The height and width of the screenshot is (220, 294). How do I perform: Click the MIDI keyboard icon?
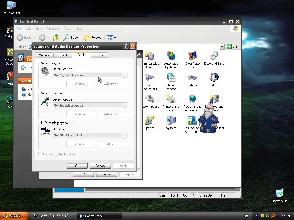coord(45,131)
